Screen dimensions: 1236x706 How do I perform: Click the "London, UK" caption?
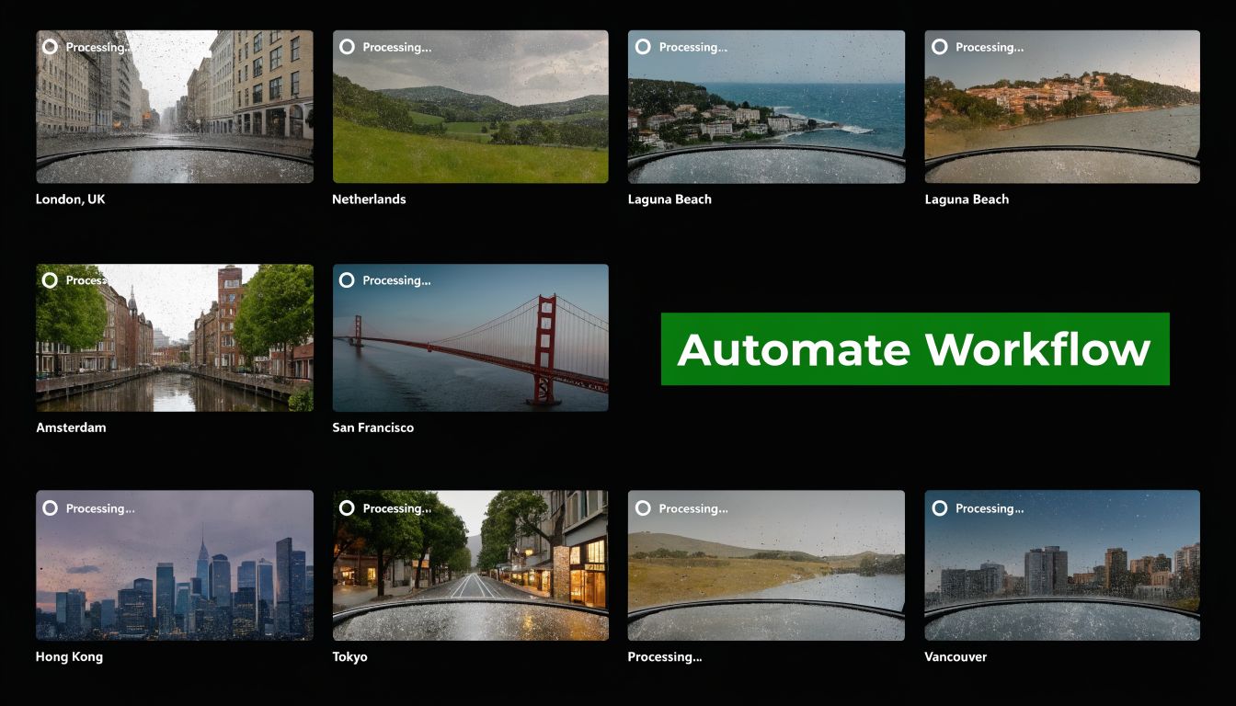(x=71, y=199)
